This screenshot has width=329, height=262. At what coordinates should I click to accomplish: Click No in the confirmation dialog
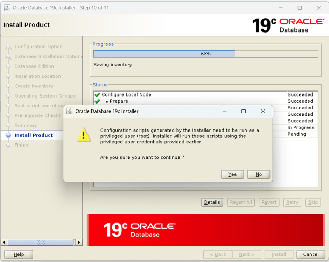259,174
